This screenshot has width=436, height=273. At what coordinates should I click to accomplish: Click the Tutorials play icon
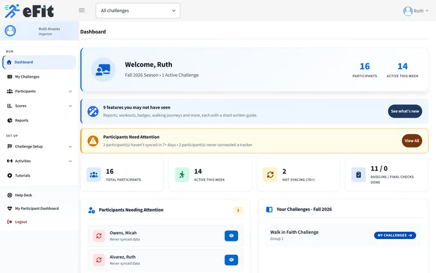[x=10, y=175]
